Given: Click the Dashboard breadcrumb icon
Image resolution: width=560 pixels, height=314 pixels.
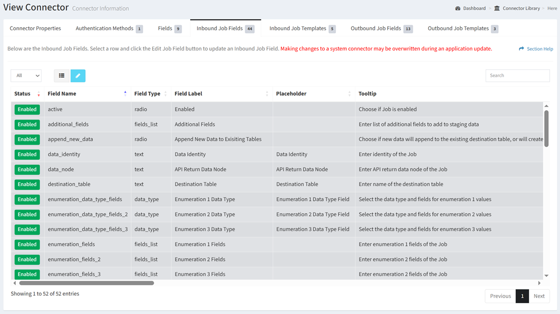Looking at the screenshot, I should tap(458, 8).
